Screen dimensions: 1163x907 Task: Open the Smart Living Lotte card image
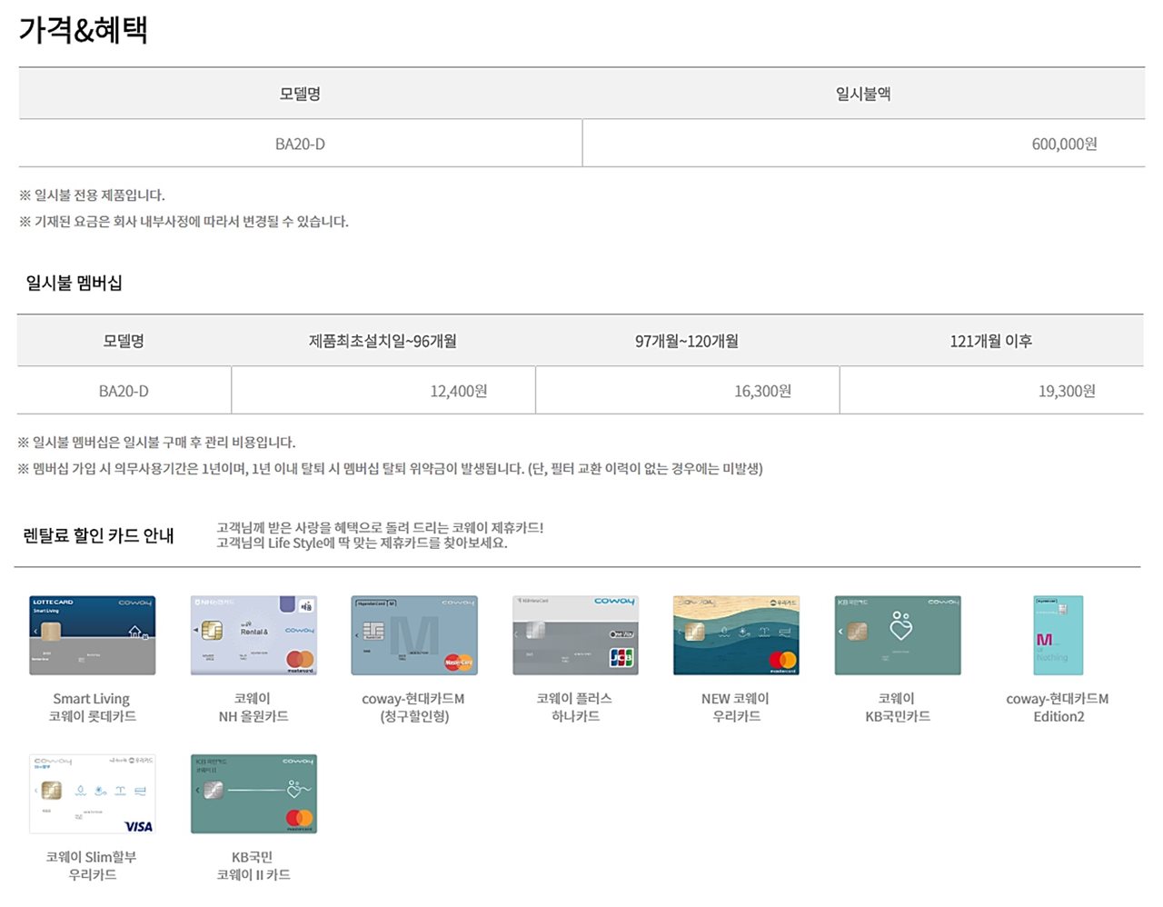(x=92, y=635)
